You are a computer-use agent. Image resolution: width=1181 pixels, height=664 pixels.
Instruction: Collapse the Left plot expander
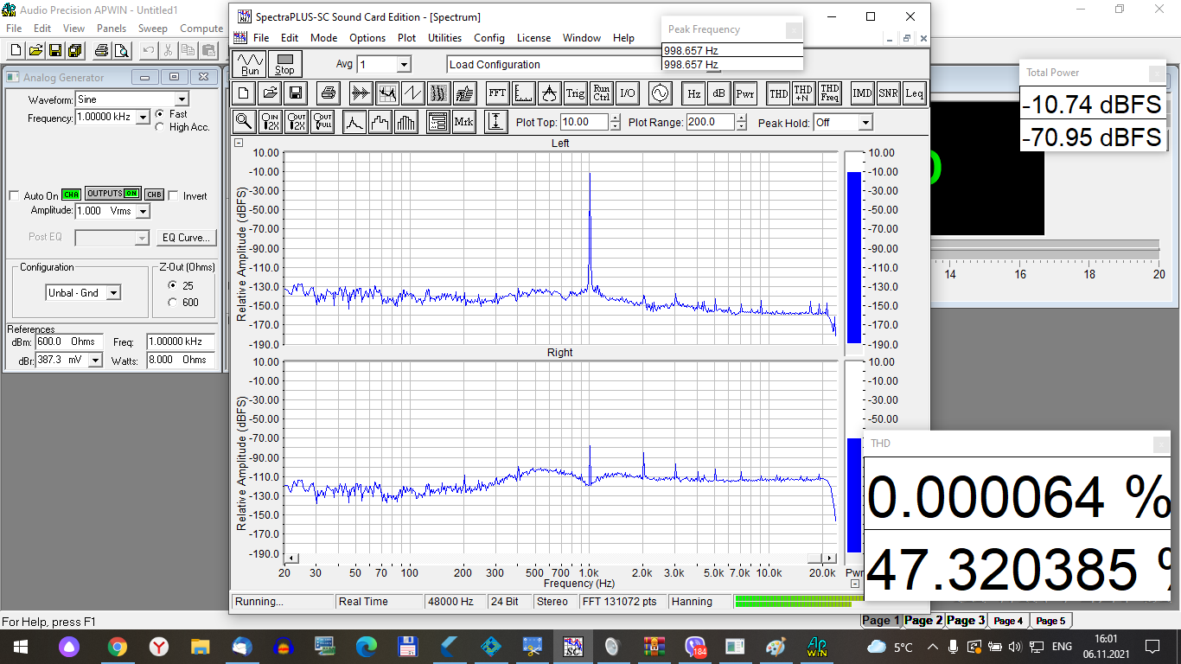point(239,144)
